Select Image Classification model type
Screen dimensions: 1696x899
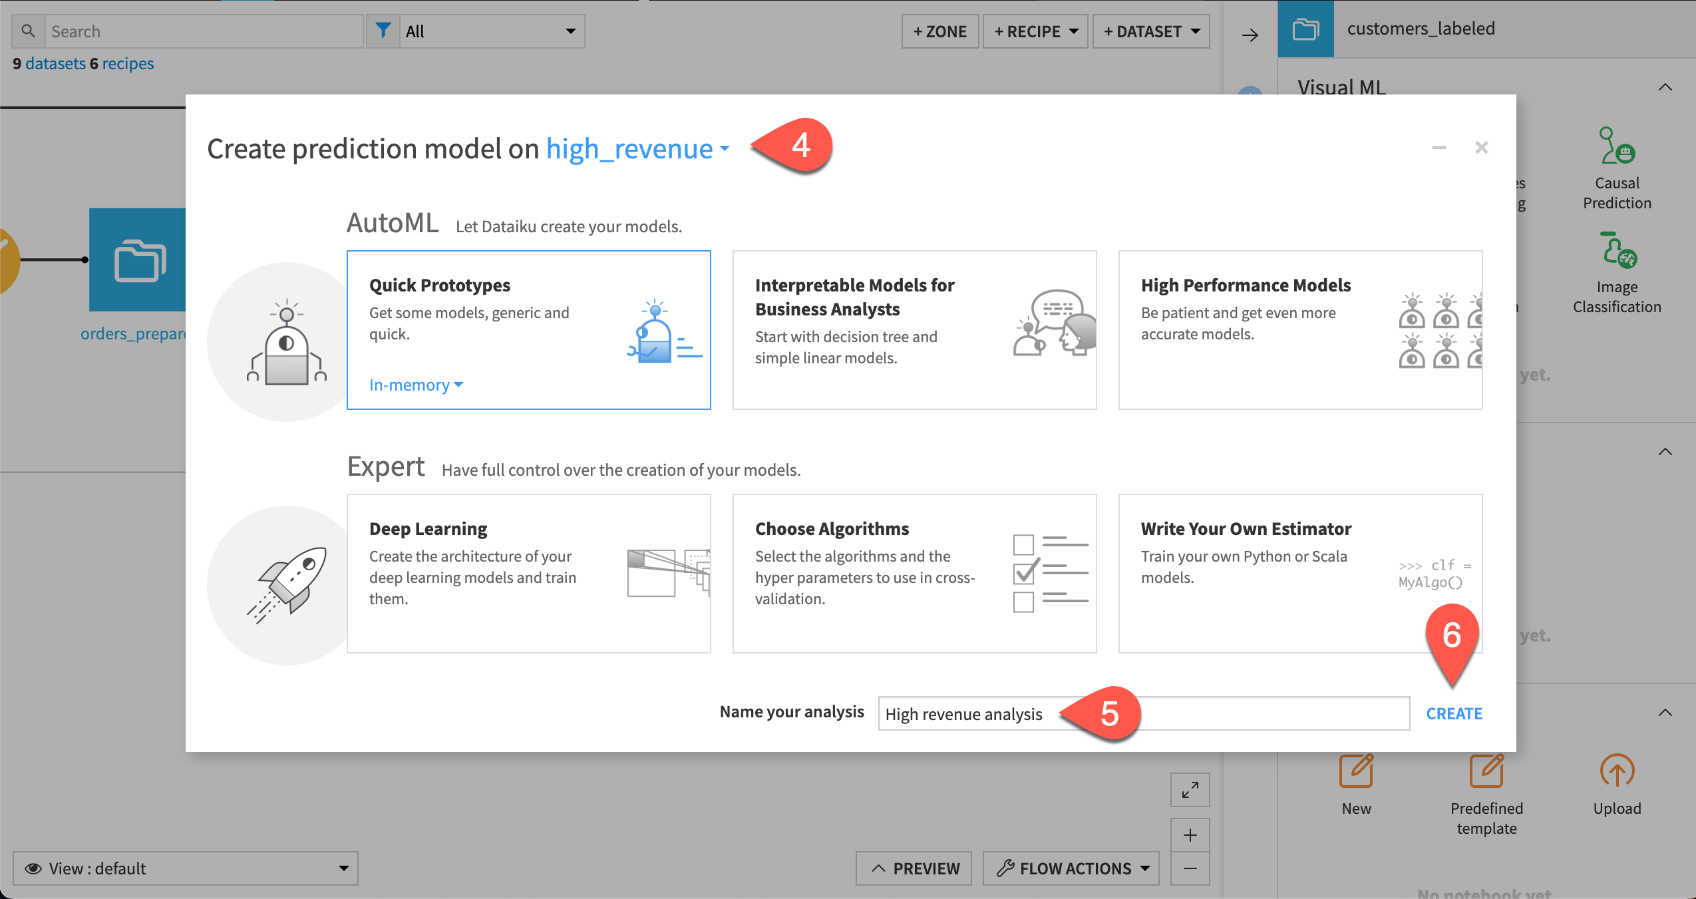point(1615,270)
